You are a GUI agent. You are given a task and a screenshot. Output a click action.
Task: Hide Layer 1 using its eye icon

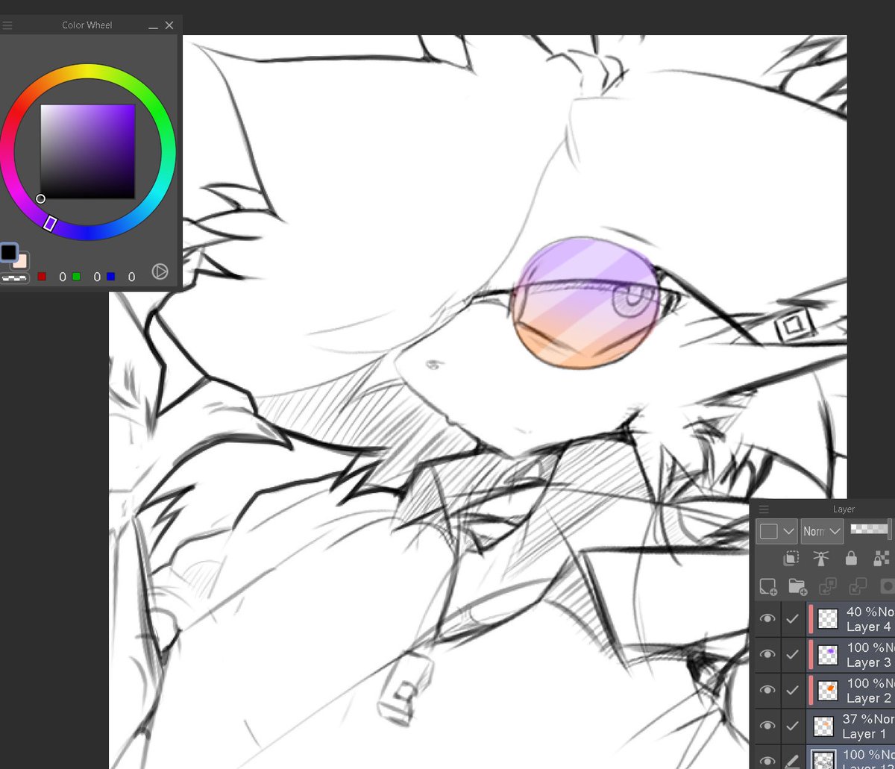pyautogui.click(x=767, y=726)
